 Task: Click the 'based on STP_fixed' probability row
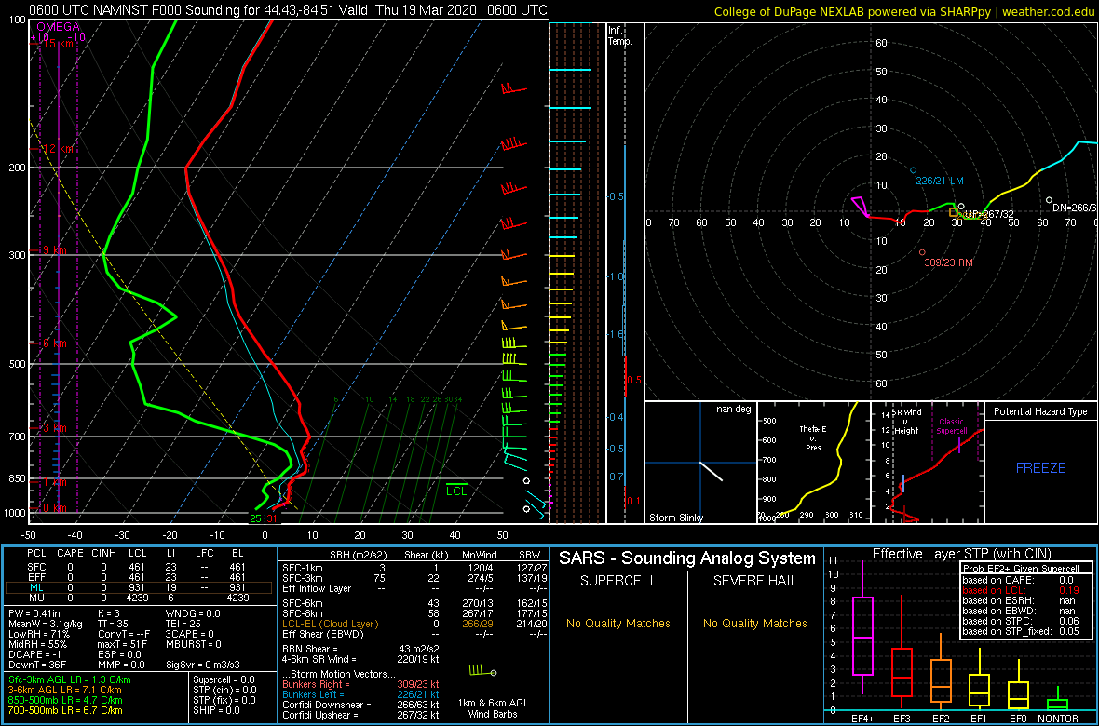coord(1023,633)
